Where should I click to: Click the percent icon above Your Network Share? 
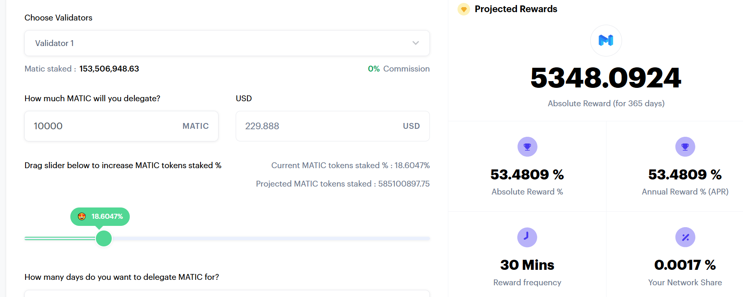tap(685, 237)
